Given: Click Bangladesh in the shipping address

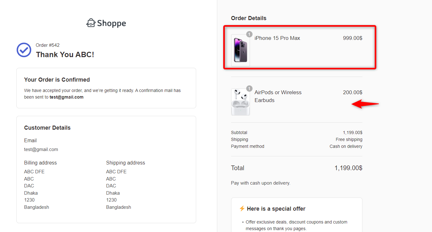Looking at the screenshot, I should 118,207.
